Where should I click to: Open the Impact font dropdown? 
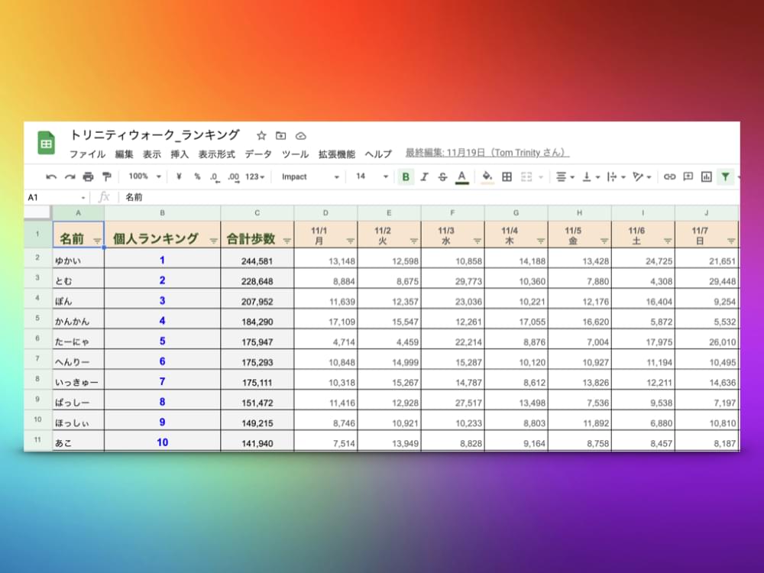click(x=310, y=176)
